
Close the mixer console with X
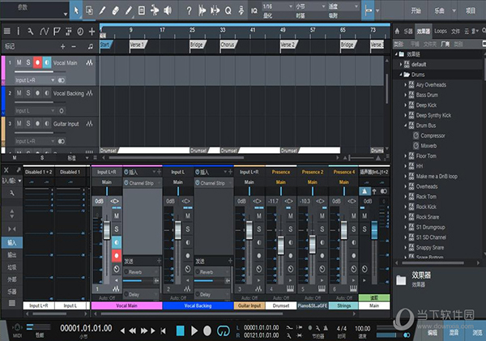tap(6, 170)
